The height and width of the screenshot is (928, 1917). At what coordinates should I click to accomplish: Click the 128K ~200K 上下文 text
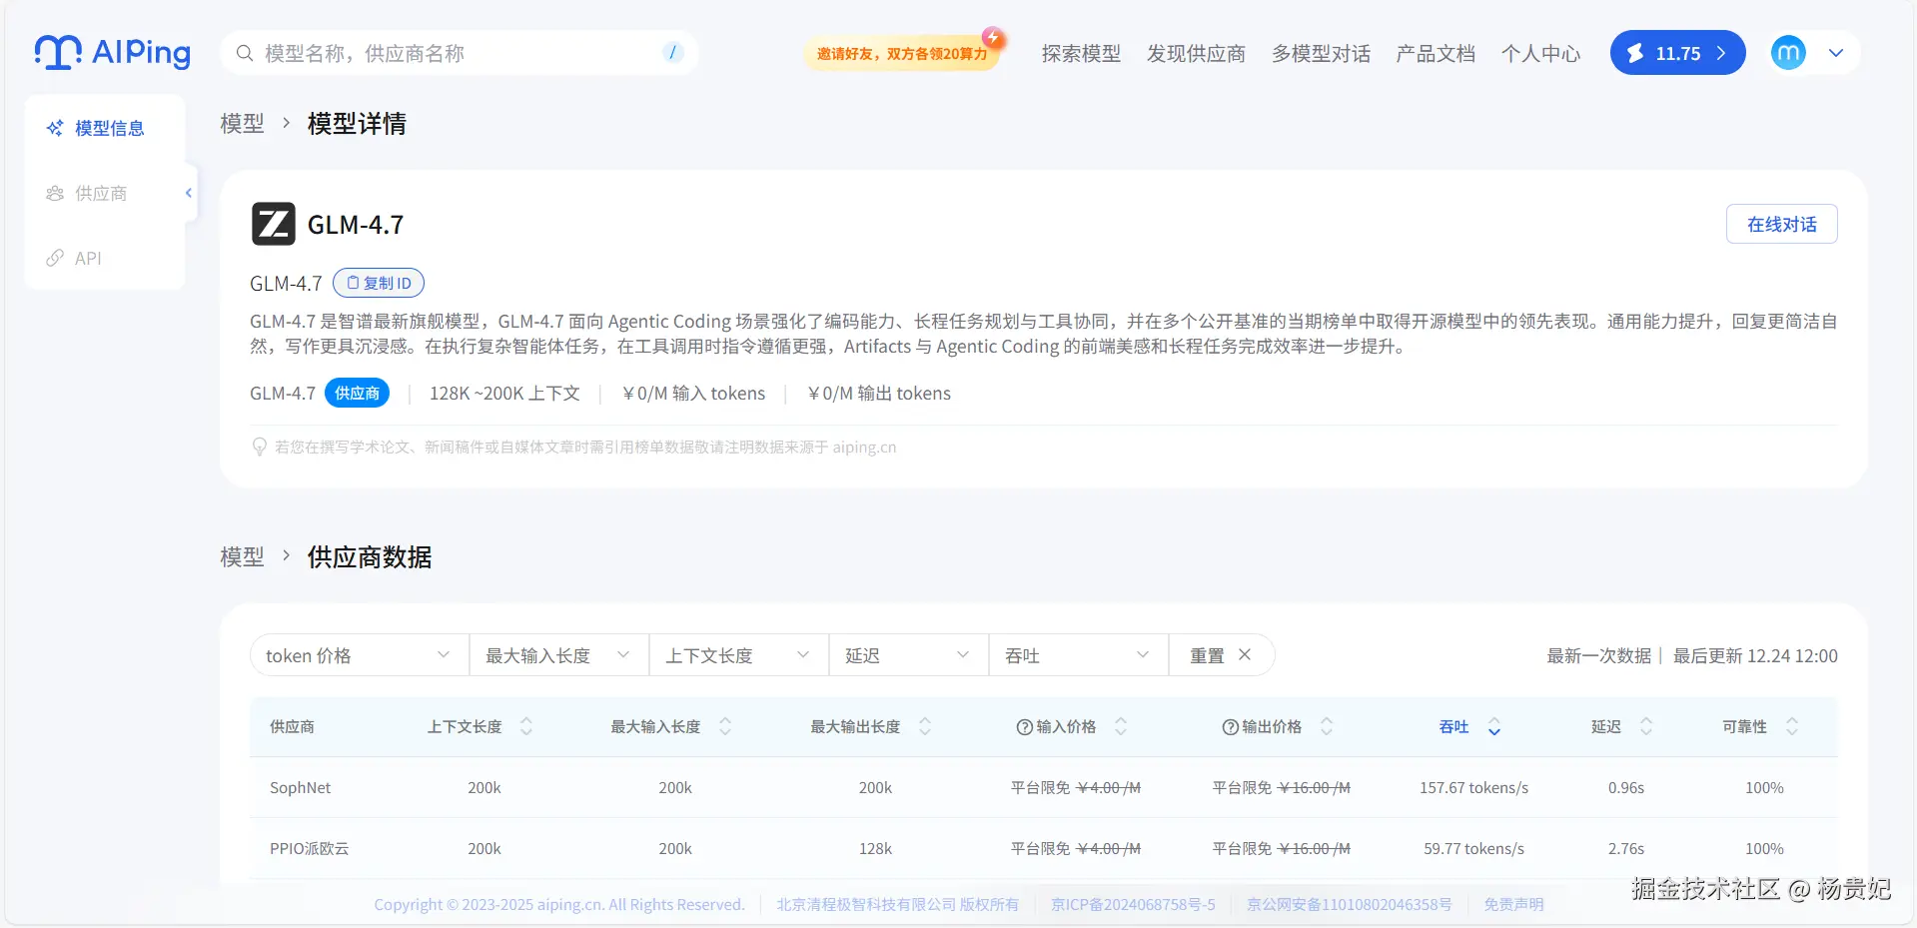504,393
